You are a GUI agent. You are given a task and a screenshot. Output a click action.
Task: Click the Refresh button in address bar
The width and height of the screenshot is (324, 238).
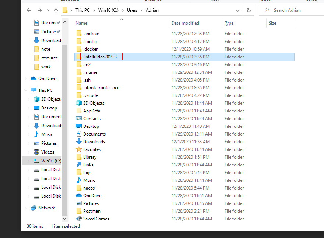point(249,10)
